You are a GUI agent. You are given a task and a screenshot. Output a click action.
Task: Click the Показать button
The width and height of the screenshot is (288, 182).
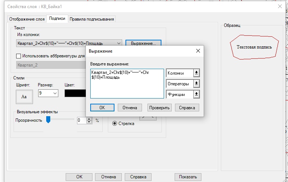[x=188, y=177]
